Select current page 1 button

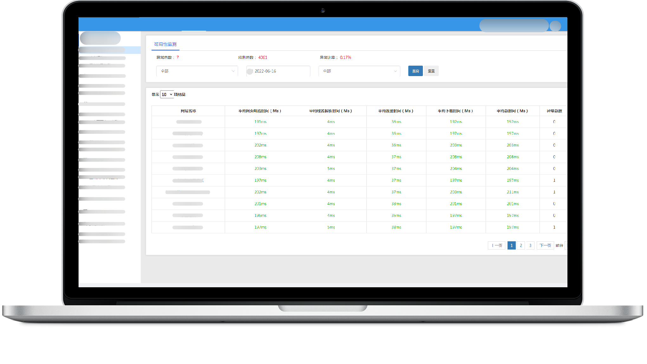[511, 245]
